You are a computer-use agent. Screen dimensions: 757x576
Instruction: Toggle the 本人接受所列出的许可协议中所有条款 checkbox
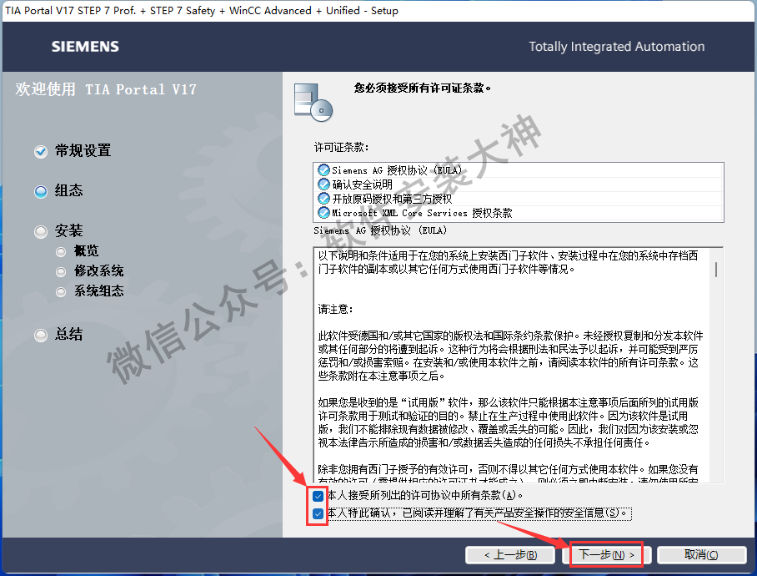[318, 496]
